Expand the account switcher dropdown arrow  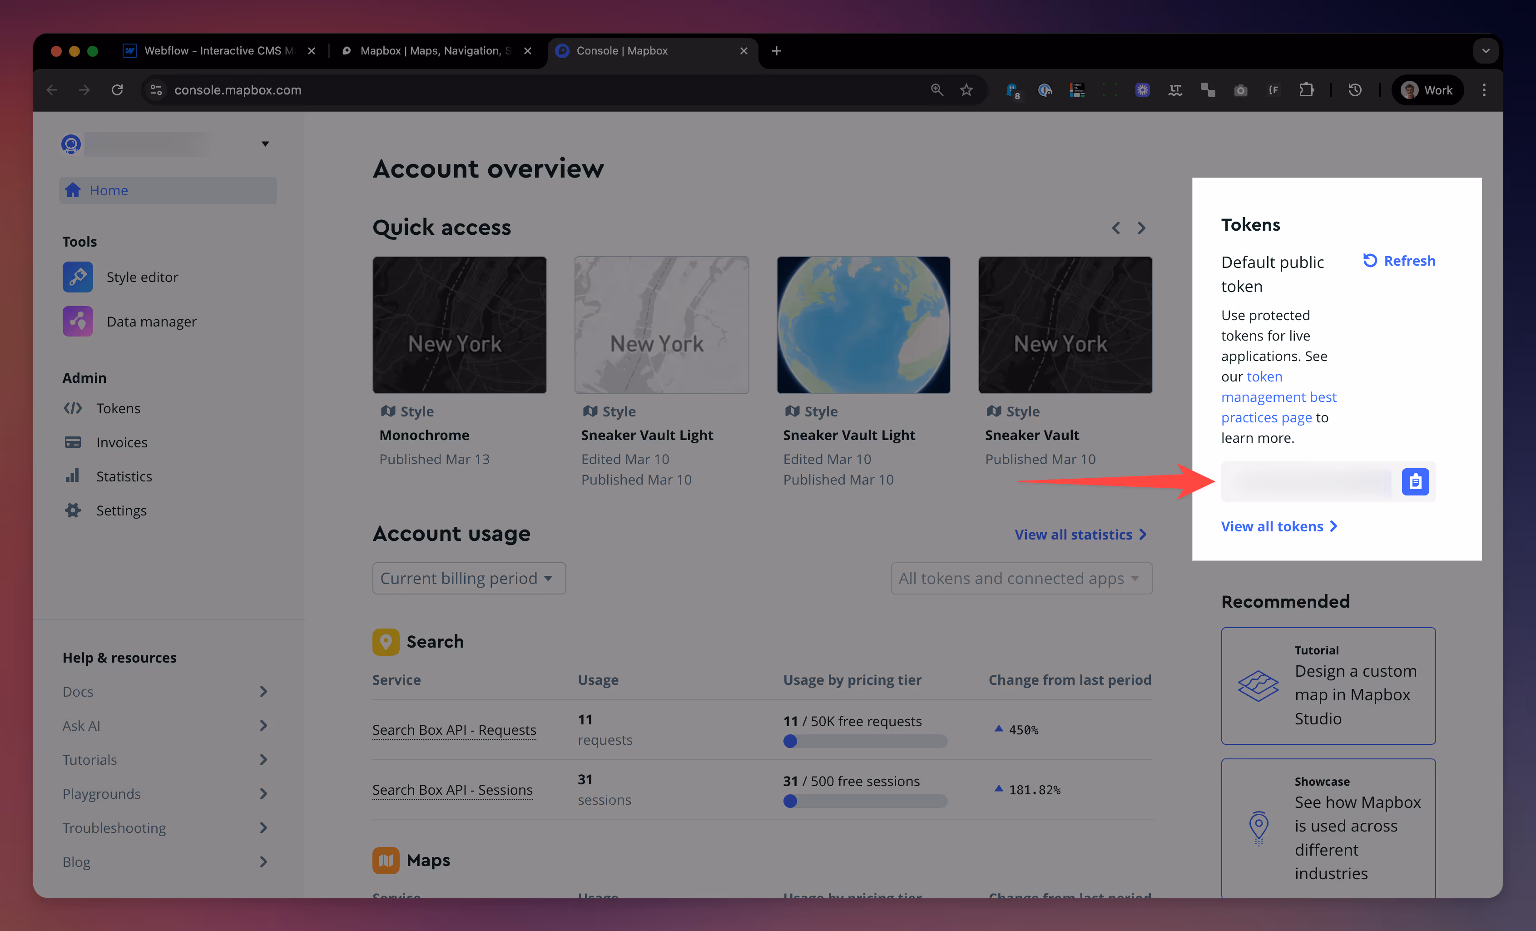click(x=265, y=144)
